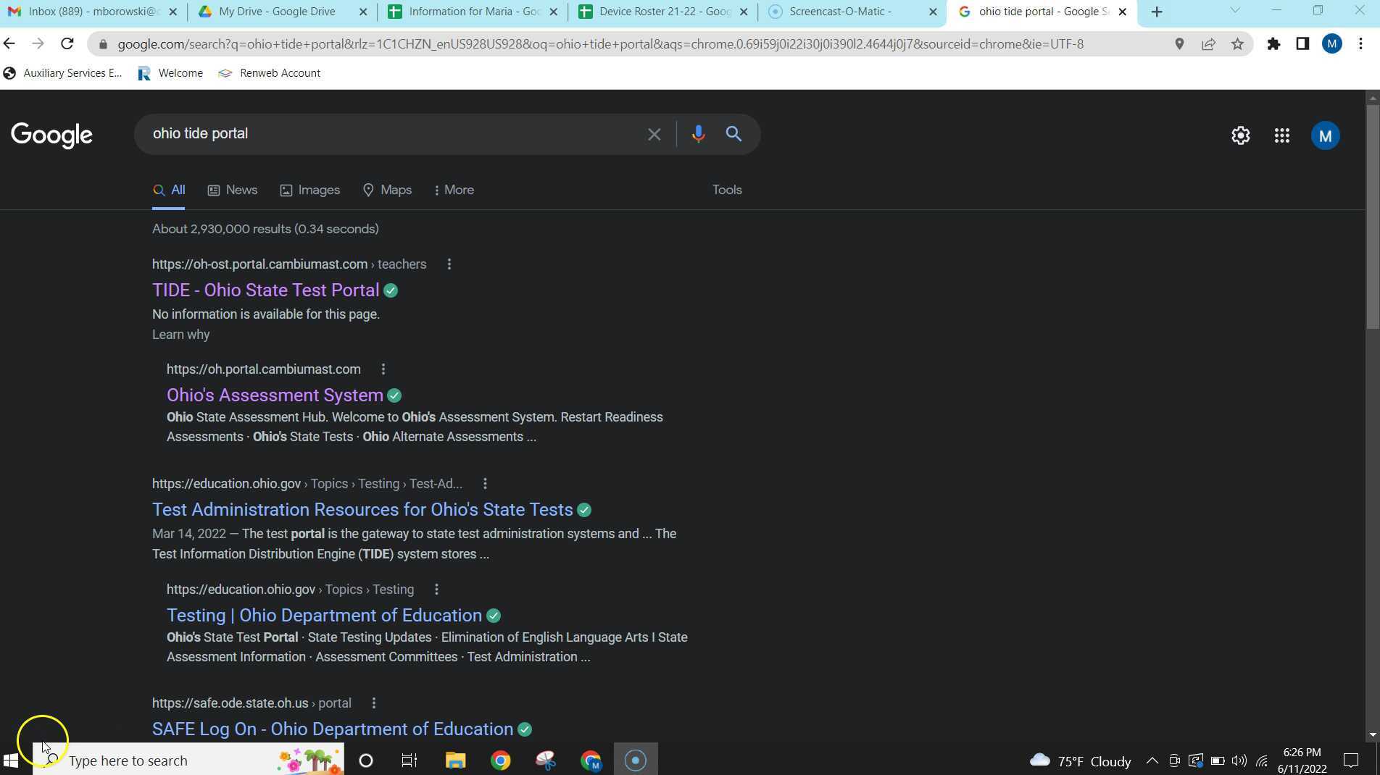The height and width of the screenshot is (775, 1380).
Task: Open Google search settings gear
Action: pyautogui.click(x=1240, y=135)
